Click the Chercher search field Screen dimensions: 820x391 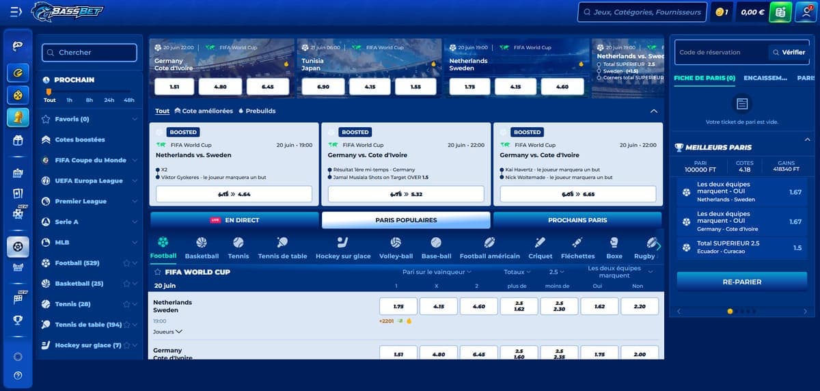(90, 53)
